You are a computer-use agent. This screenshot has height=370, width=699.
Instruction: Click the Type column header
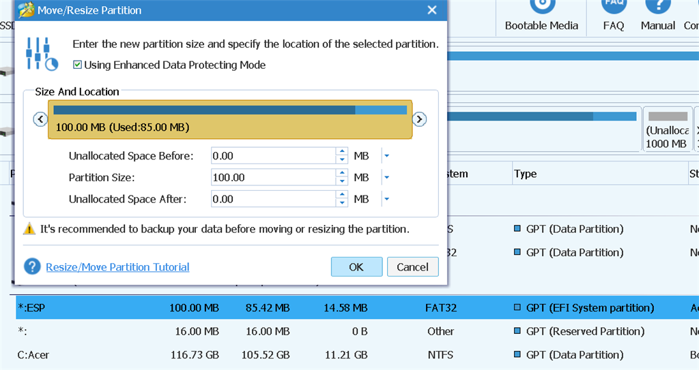click(x=599, y=174)
